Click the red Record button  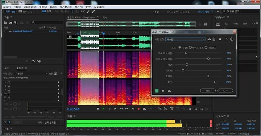click(138, 109)
